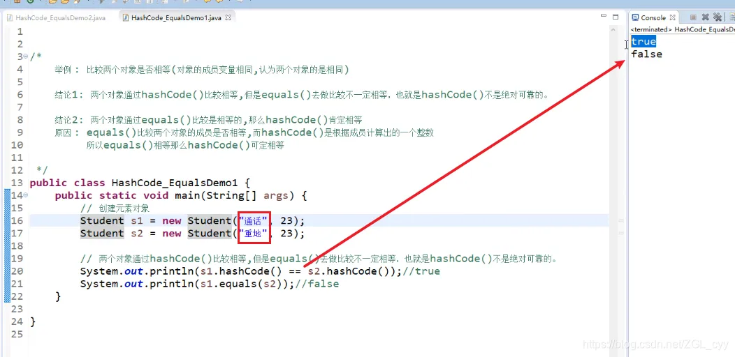Screen dimensions: 735x357
Task: Minimize the editor area
Action: click(604, 17)
